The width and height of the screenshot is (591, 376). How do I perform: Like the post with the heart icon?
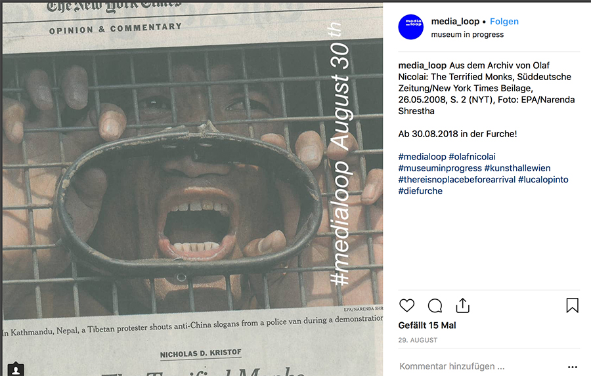point(406,306)
